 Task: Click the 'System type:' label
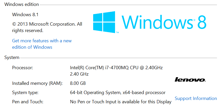point(25,93)
